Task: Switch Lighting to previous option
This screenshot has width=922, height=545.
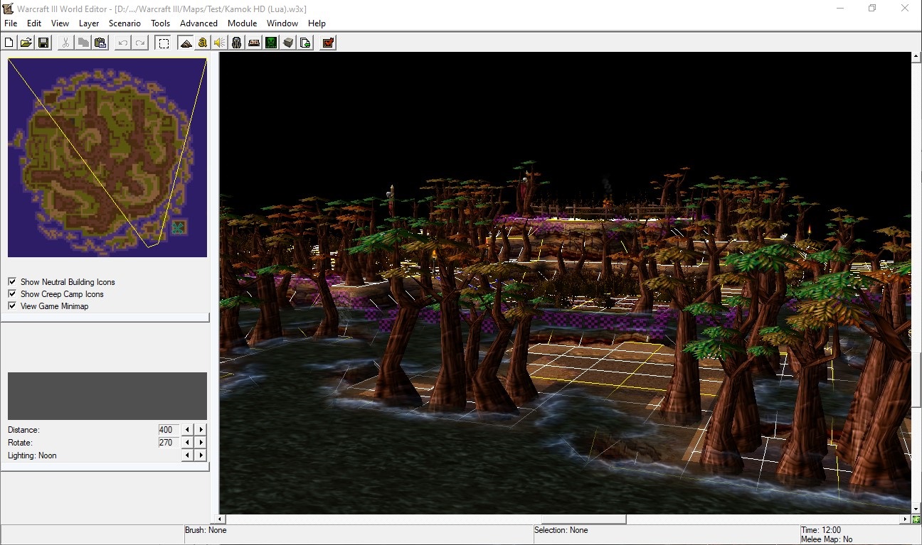Action: point(188,455)
